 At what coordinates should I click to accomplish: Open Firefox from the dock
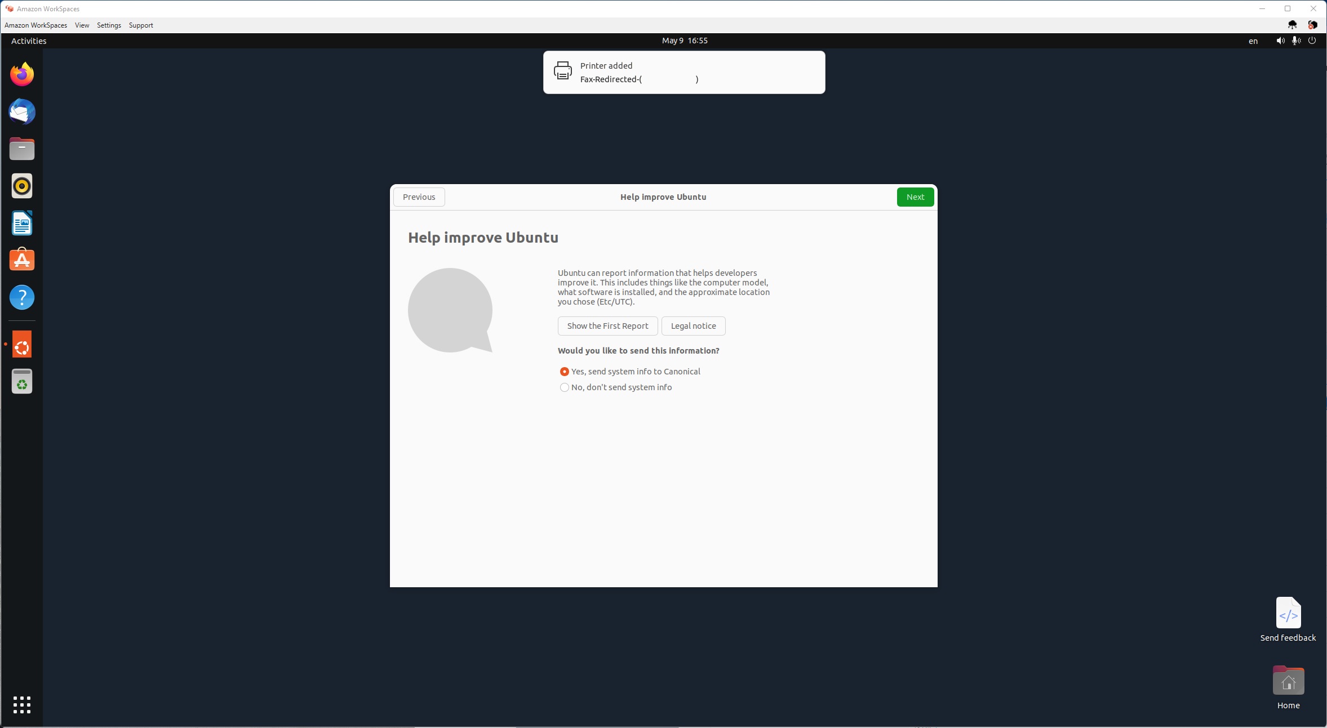[x=22, y=74]
